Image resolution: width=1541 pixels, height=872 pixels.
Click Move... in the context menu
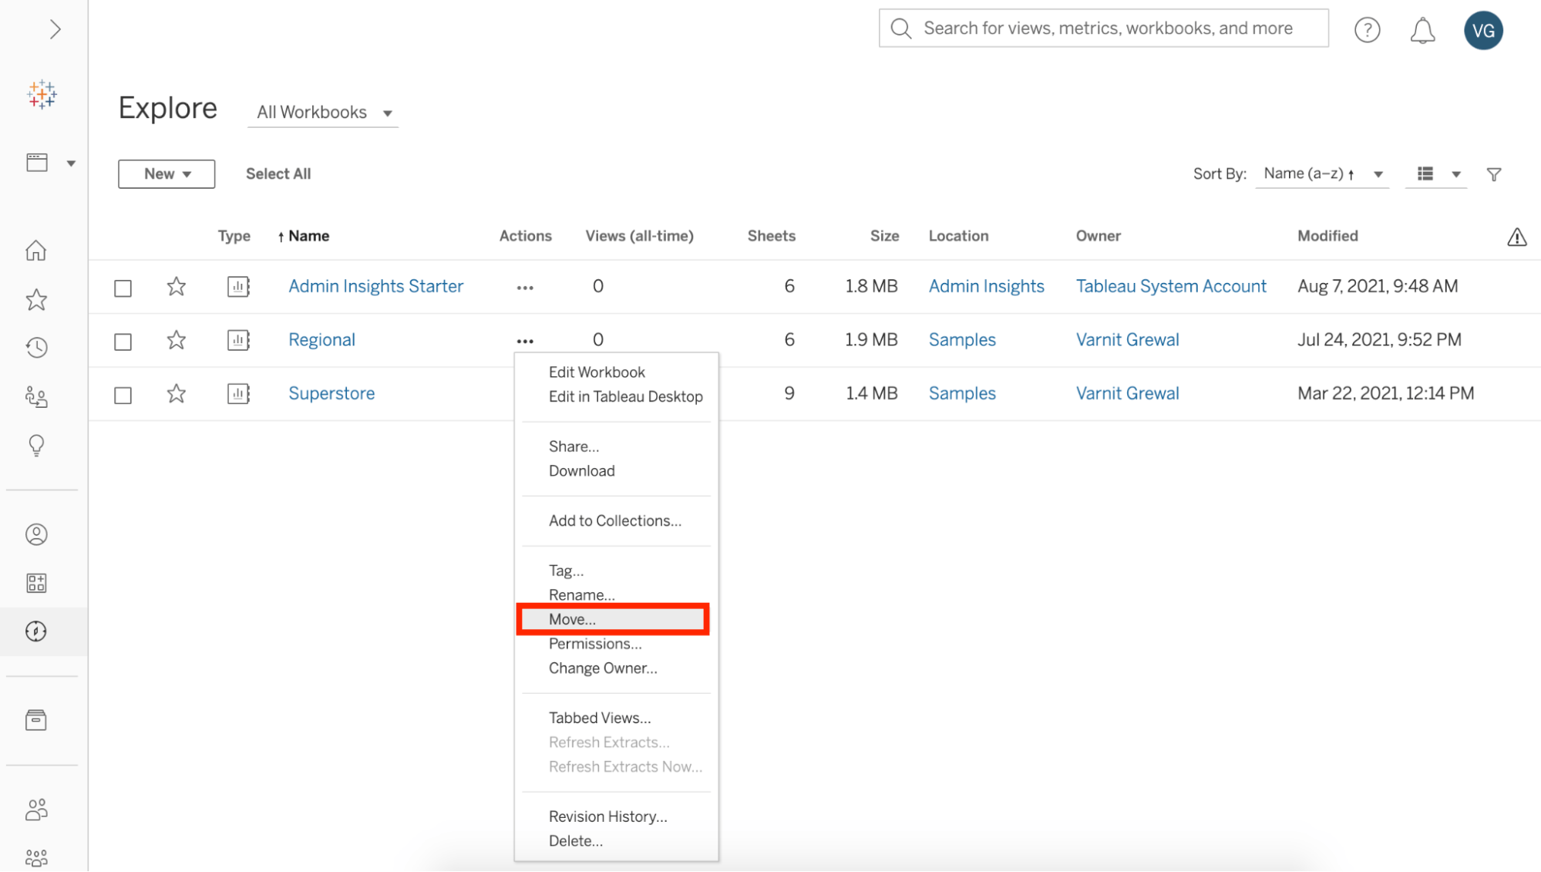571,619
